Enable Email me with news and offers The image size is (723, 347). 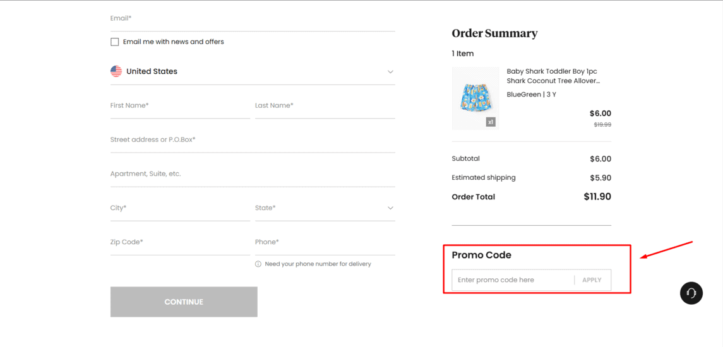[115, 42]
